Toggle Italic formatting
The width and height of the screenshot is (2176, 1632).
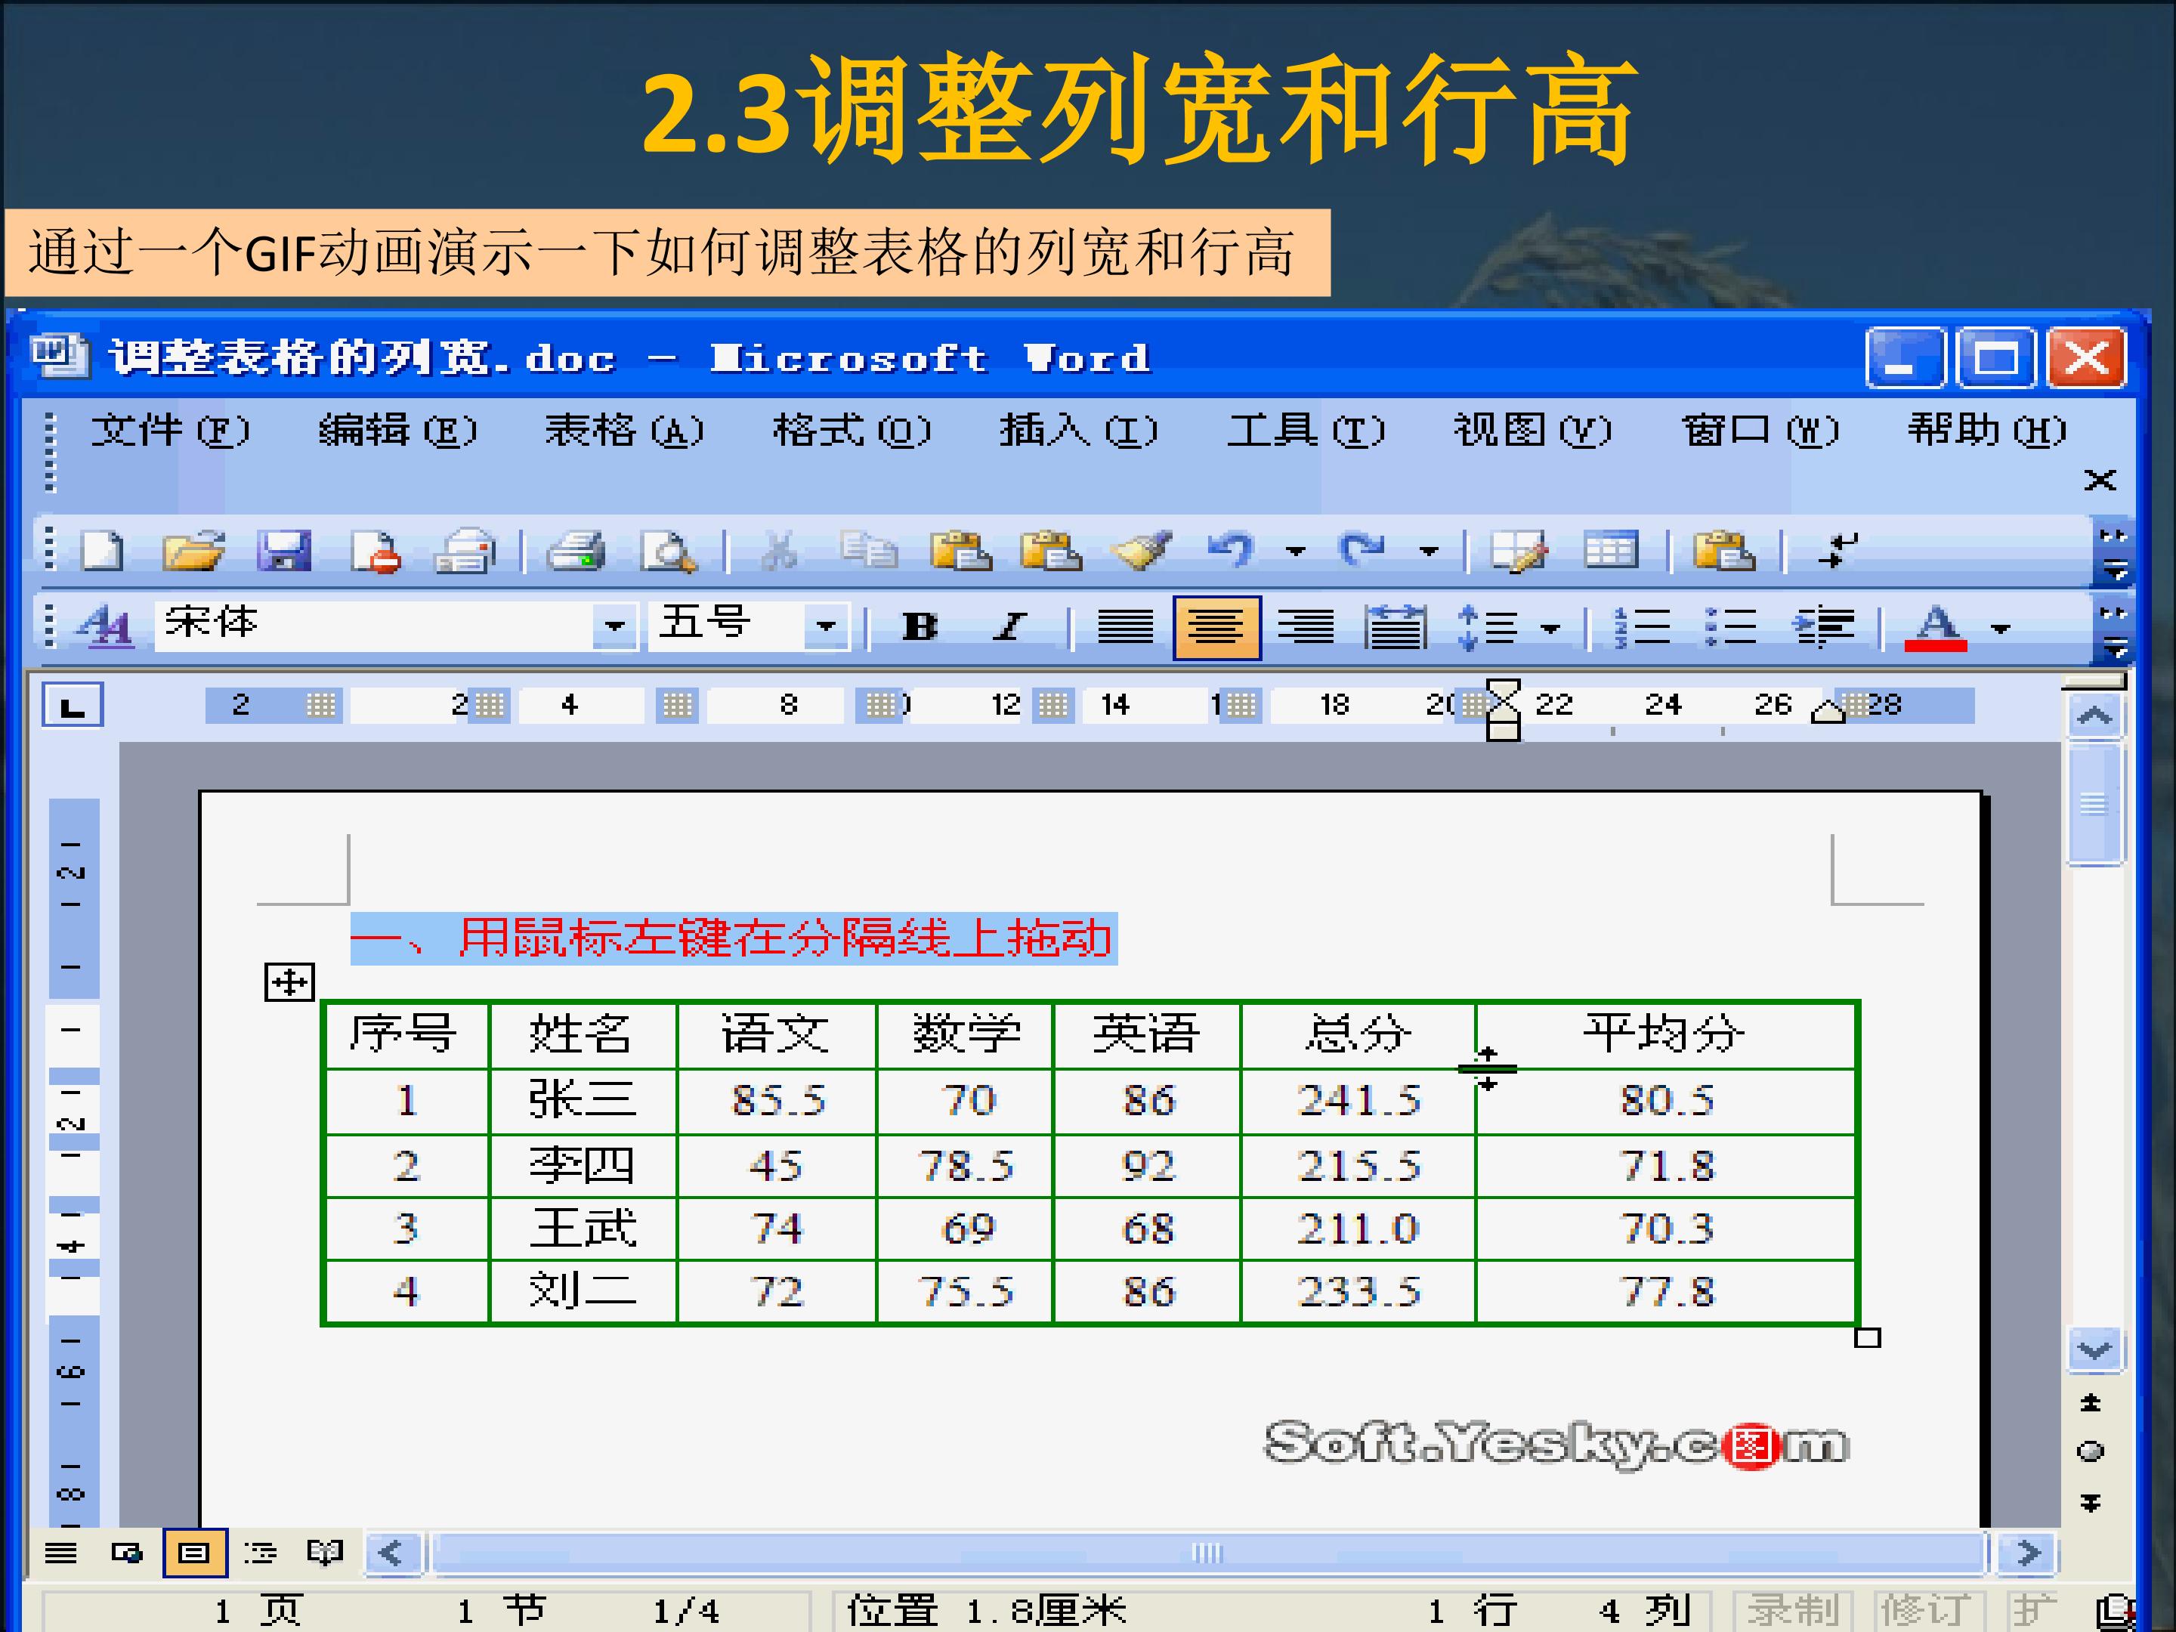pyautogui.click(x=1009, y=626)
